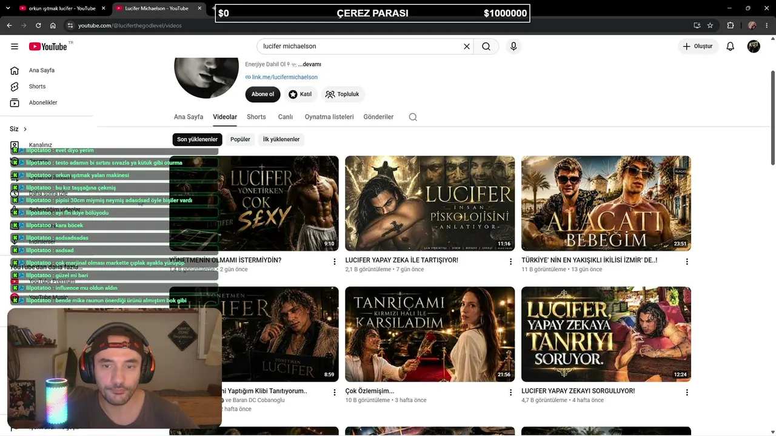
Task: Search within the channel using its magnifier
Action: (x=413, y=117)
